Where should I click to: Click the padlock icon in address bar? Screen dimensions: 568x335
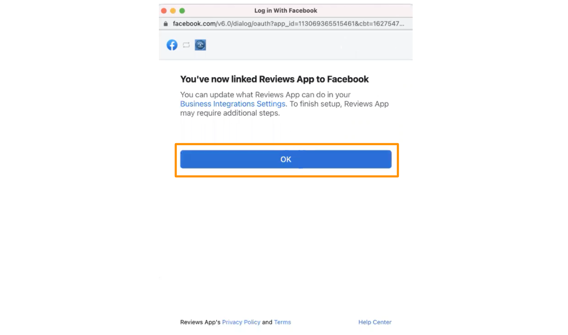click(165, 23)
